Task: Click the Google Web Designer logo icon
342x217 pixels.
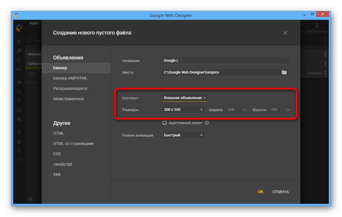Action: [19, 28]
